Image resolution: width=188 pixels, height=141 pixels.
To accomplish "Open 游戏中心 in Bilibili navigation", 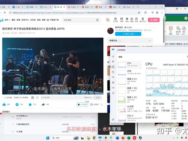I will [x=25, y=20].
